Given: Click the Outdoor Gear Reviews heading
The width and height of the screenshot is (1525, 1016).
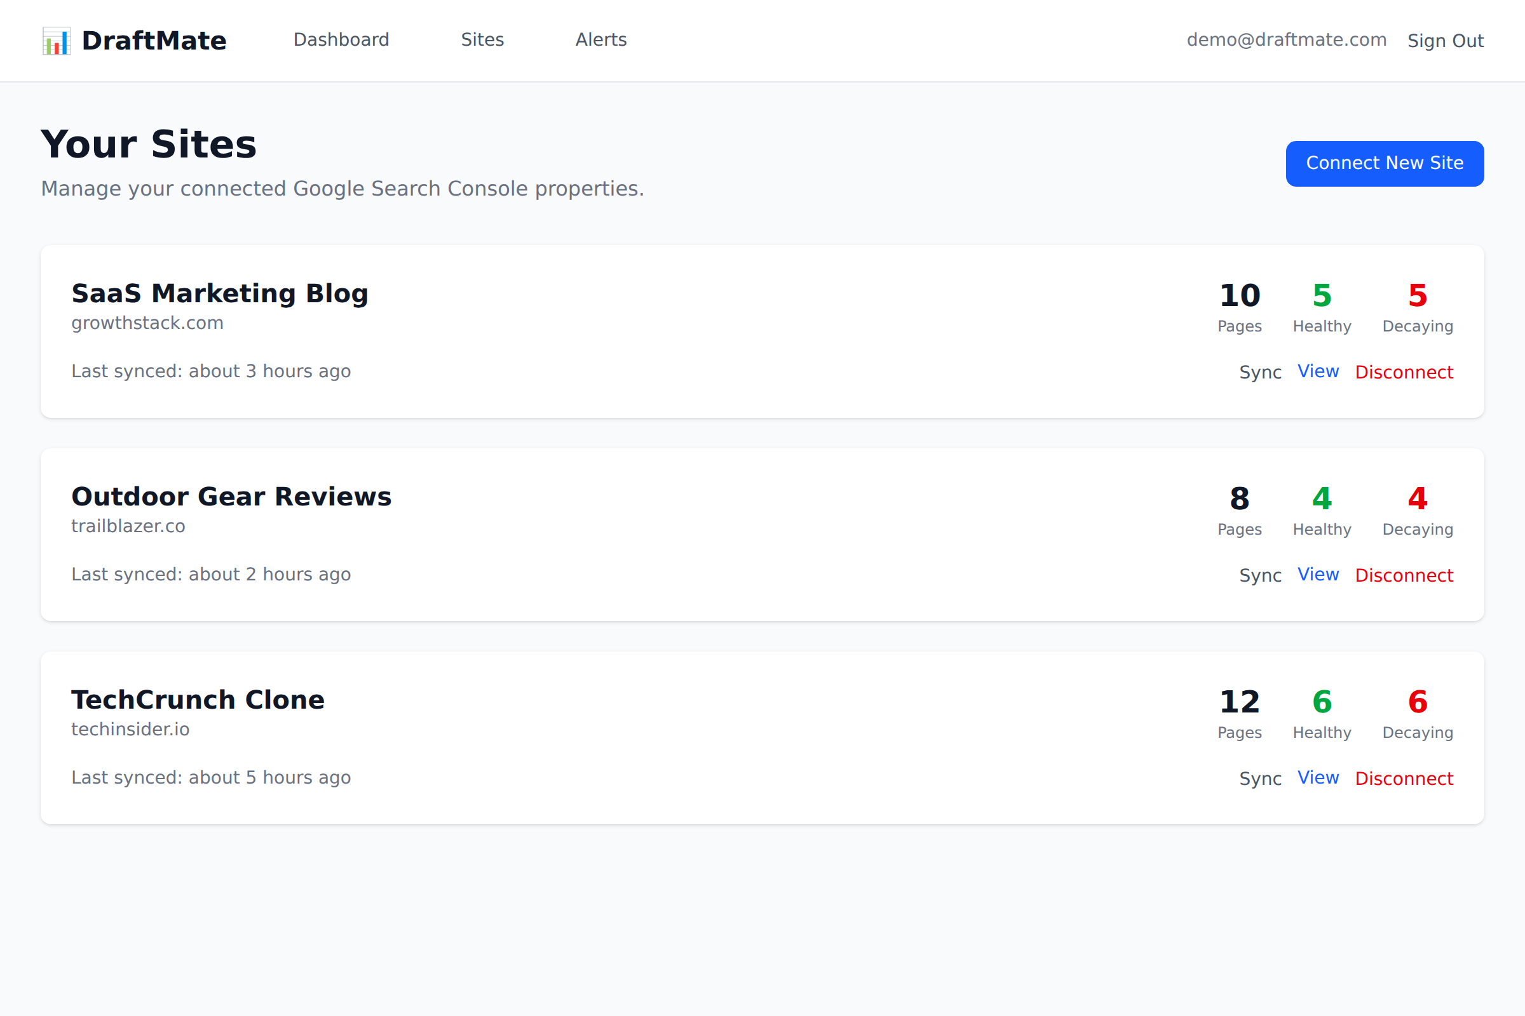Looking at the screenshot, I should (x=231, y=497).
